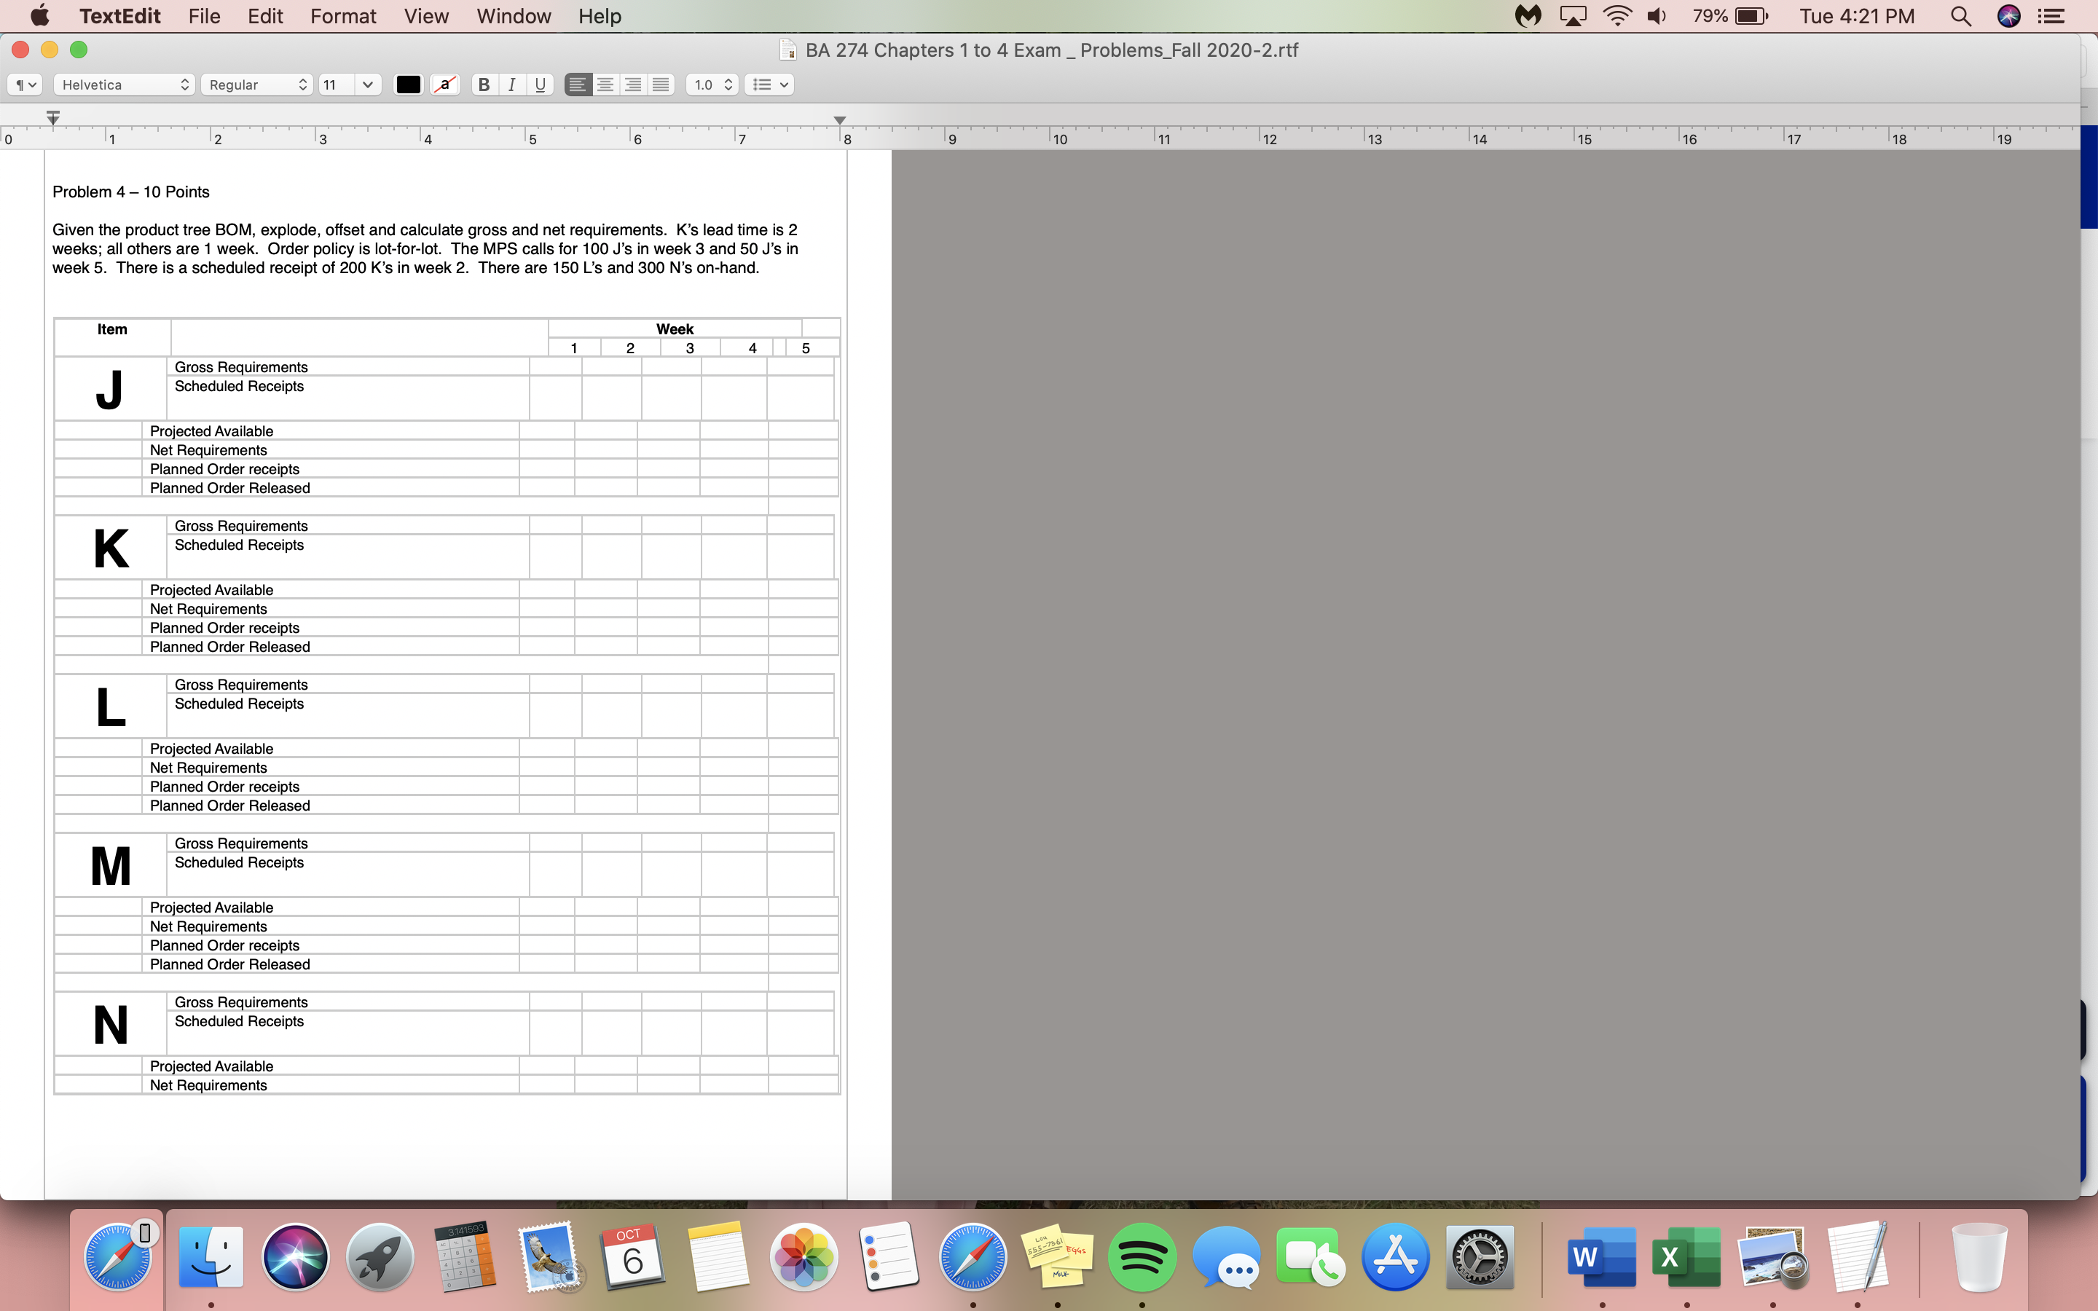Open Microsoft Excel from the Dock
2098x1311 pixels.
tap(1689, 1256)
